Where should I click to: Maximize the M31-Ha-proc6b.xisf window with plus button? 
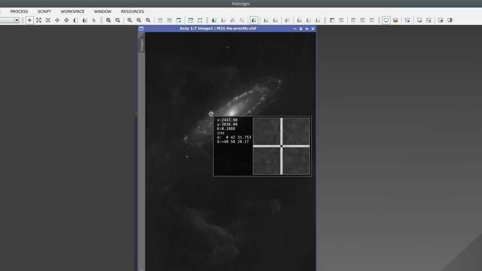pyautogui.click(x=307, y=29)
